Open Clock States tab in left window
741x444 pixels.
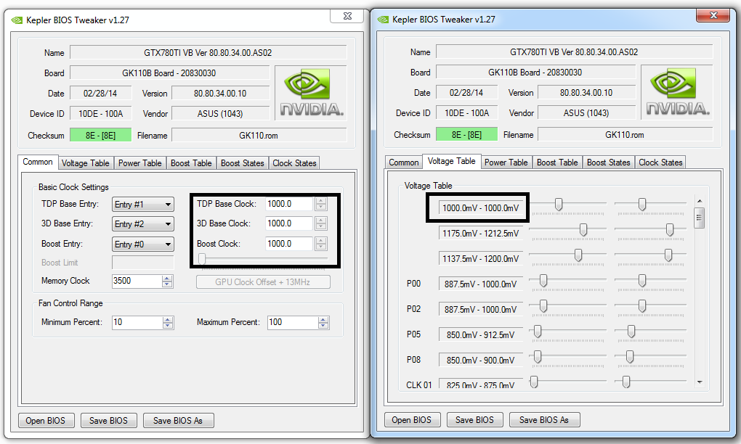tap(294, 163)
